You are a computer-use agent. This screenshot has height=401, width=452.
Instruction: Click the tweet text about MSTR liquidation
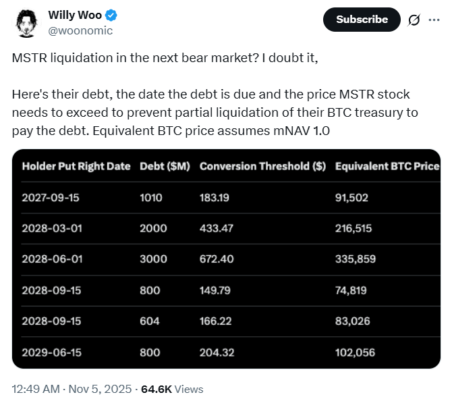(165, 58)
